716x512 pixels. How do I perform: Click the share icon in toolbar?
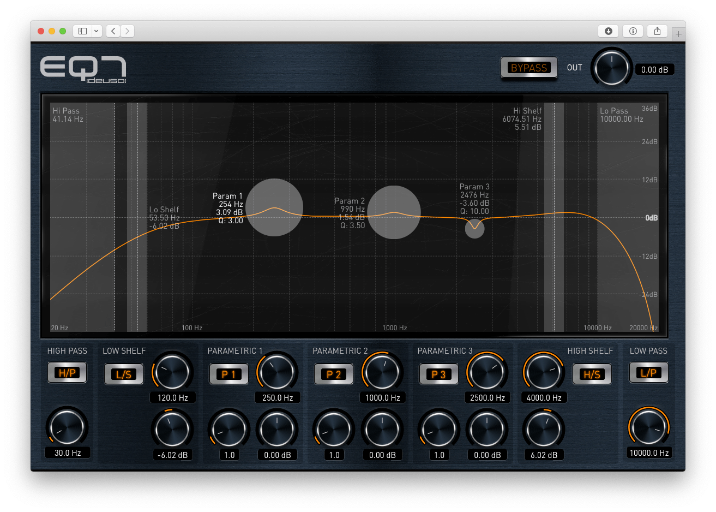tap(658, 31)
